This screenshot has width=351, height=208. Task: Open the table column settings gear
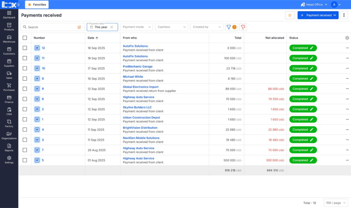tap(347, 37)
